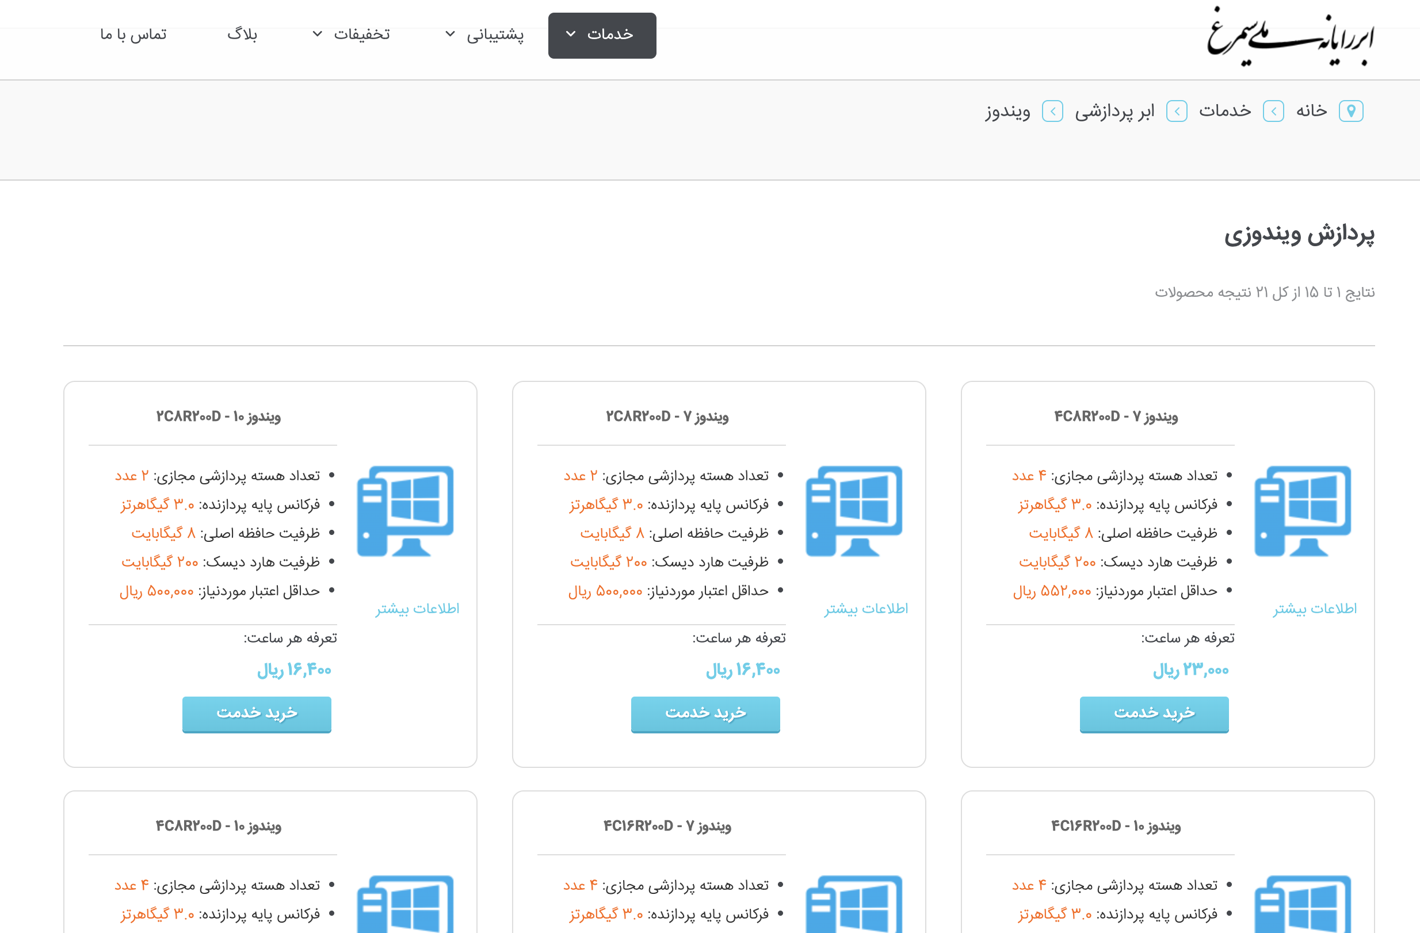Go to خانه breadcrumb link
This screenshot has width=1420, height=933.
tap(1311, 111)
